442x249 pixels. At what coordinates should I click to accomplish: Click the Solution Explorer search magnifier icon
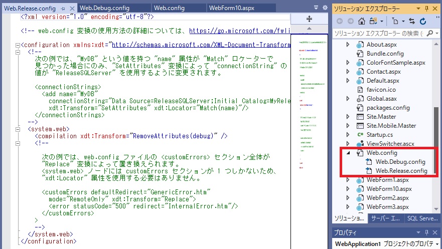pos(429,33)
